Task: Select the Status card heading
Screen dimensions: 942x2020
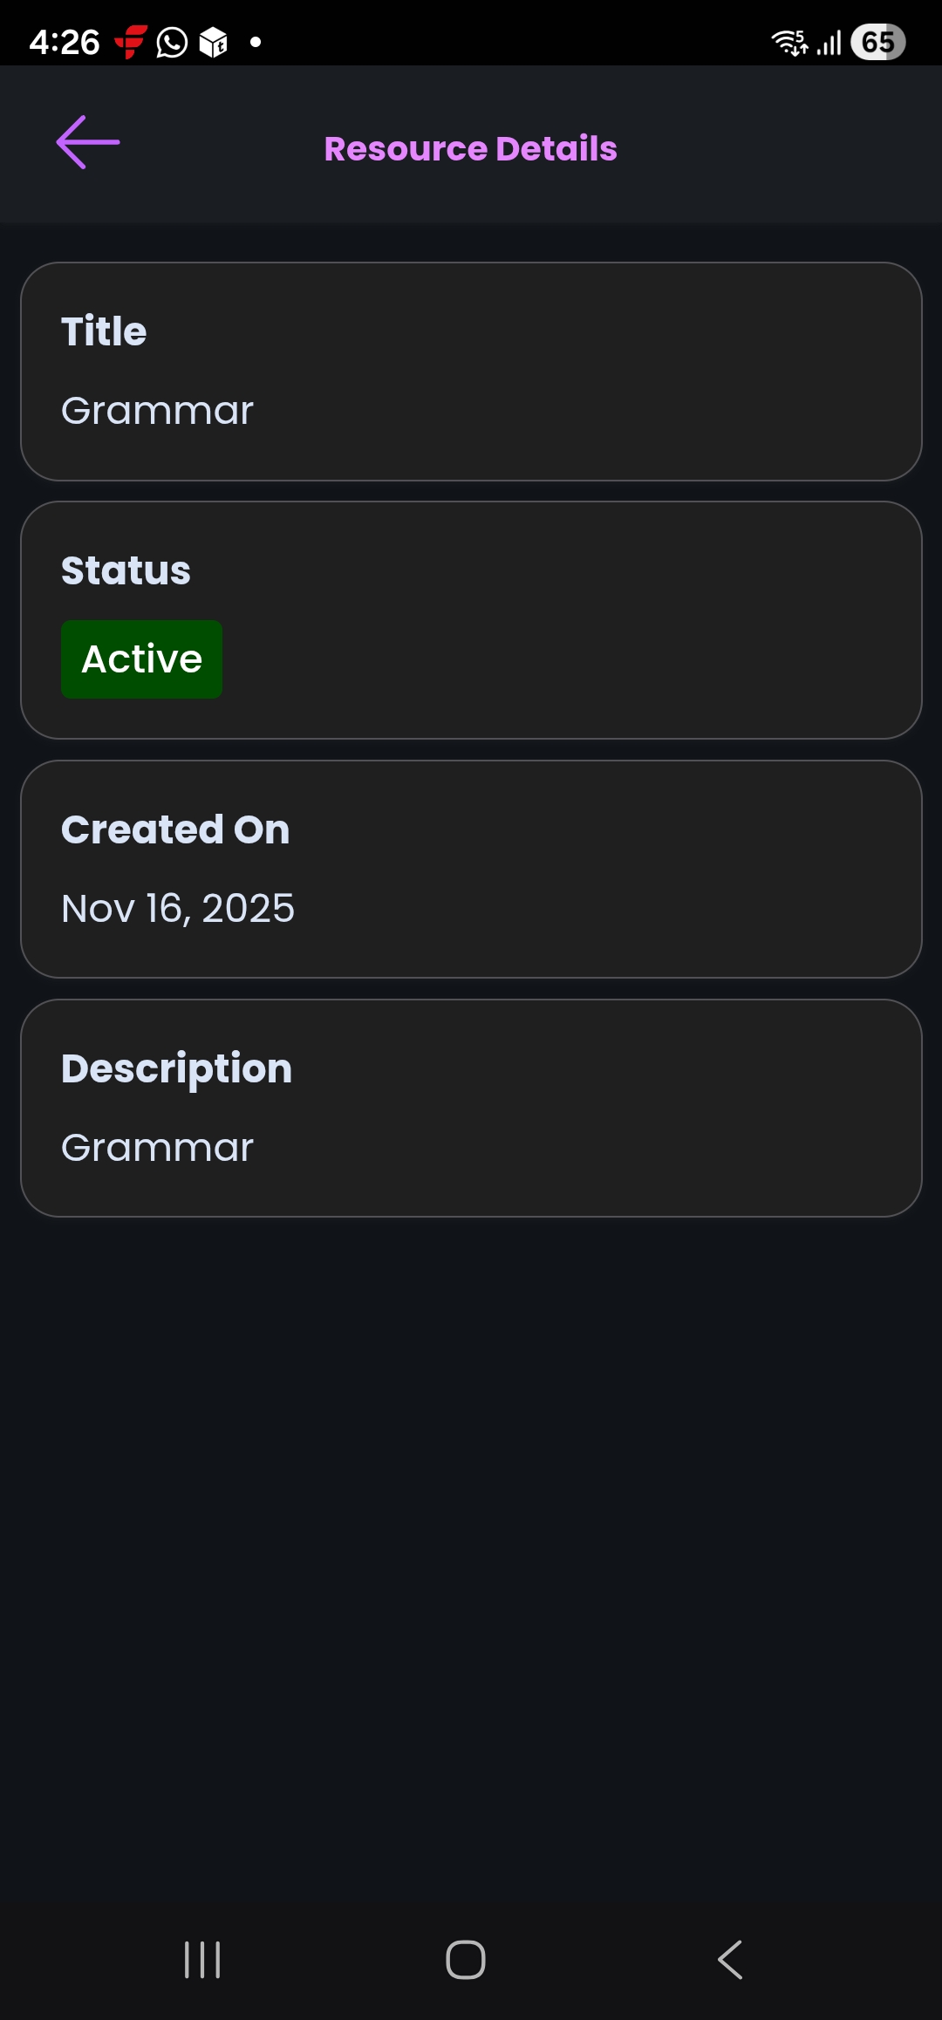Action: coord(126,571)
